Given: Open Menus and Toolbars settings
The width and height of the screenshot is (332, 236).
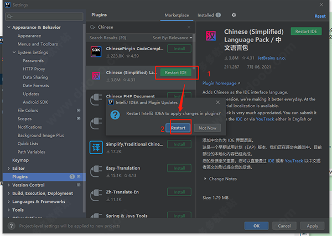Looking at the screenshot, I should [38, 44].
